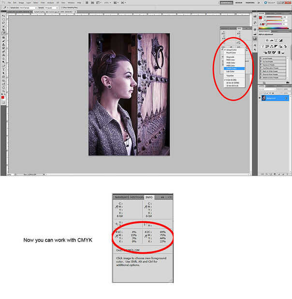Select the Eyedropper tool in the toolbox
Screen dimensions: 292x299
coord(3,33)
